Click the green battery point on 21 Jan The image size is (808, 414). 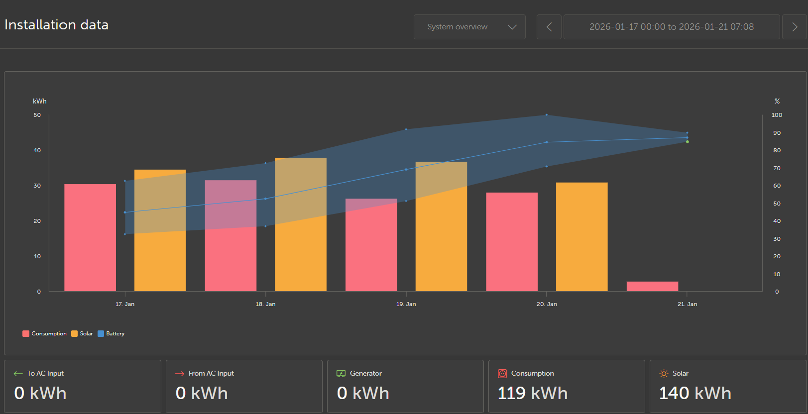688,142
